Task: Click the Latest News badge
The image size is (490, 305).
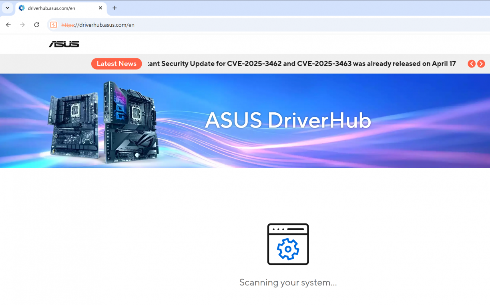Action: [116, 64]
